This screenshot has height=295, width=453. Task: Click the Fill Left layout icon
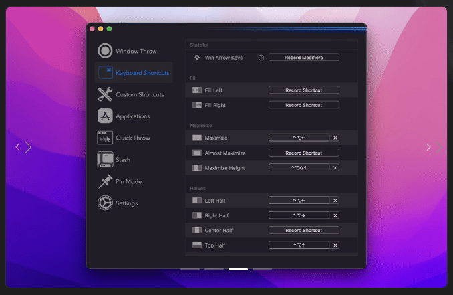197,90
